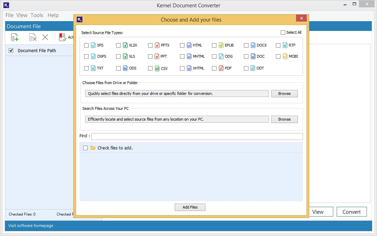This screenshot has width=377, height=236.
Task: Click the XLS spreadsheet file icon
Action: coord(125,56)
